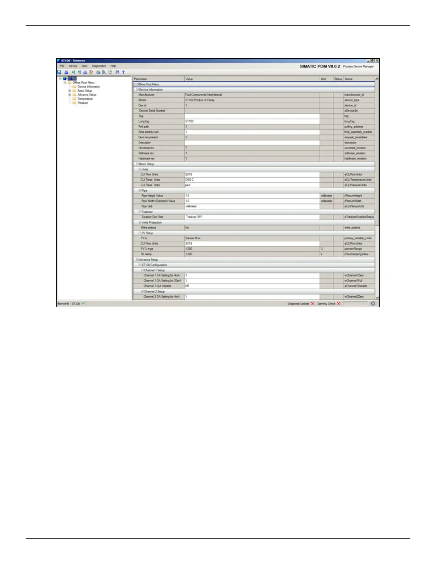
Task: Click the Flo damp value field
Action: (252, 254)
